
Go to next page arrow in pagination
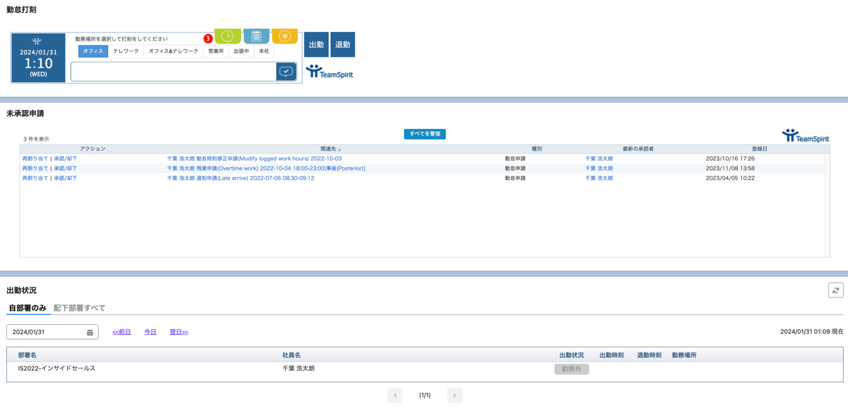click(455, 396)
